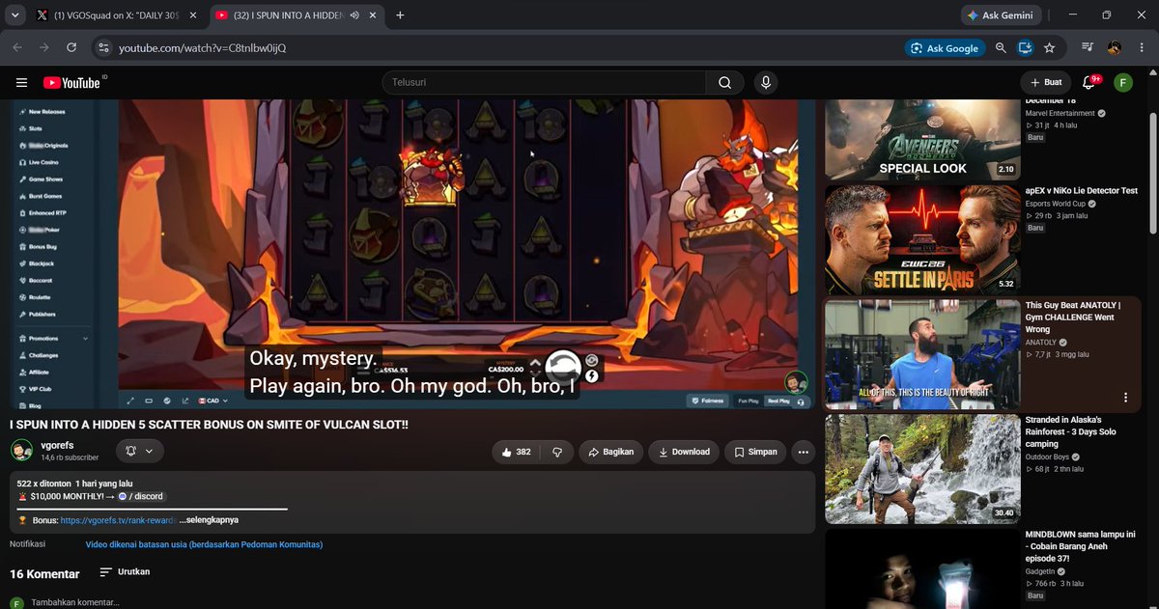Focus the Telusuri search field
The image size is (1159, 609).
(543, 83)
